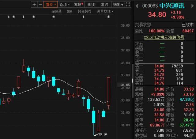Click 买五 price 34.76 row
This screenshot has height=139, width=196.
(164, 83)
